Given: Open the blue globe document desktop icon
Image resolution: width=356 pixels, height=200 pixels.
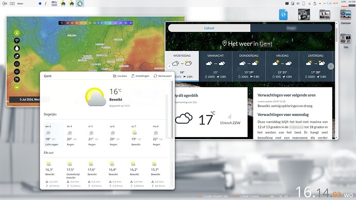Looking at the screenshot, I should click(283, 15).
